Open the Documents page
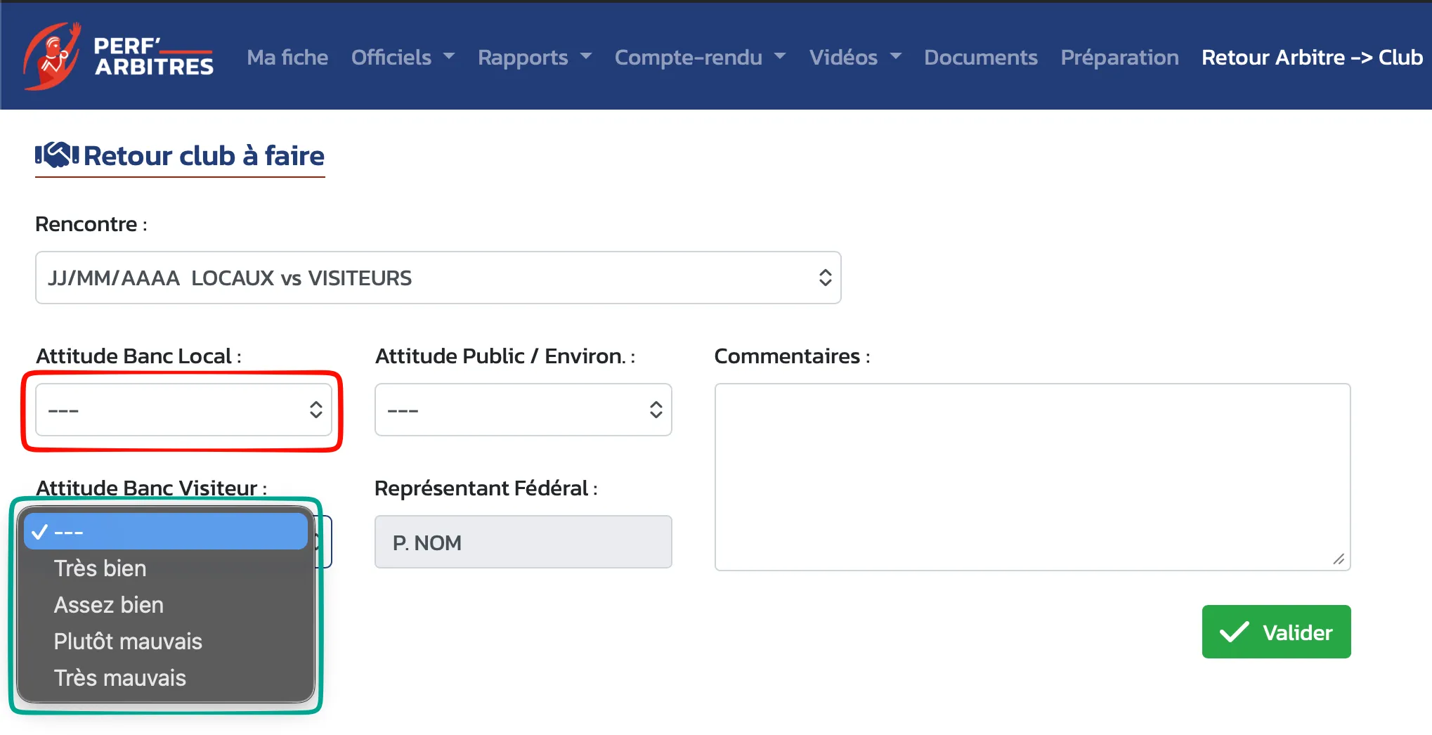This screenshot has height=735, width=1432. point(980,57)
